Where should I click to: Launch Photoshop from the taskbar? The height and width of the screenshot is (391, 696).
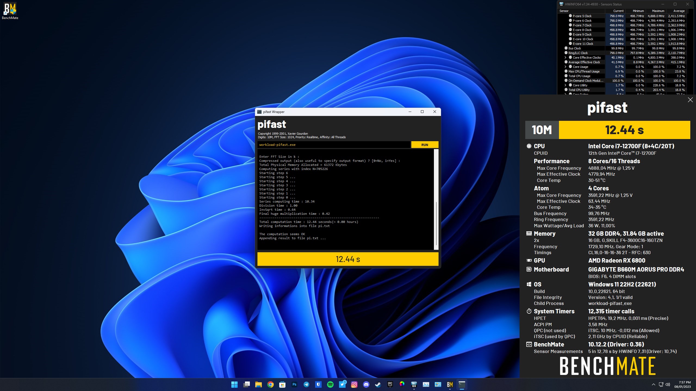pyautogui.click(x=294, y=384)
